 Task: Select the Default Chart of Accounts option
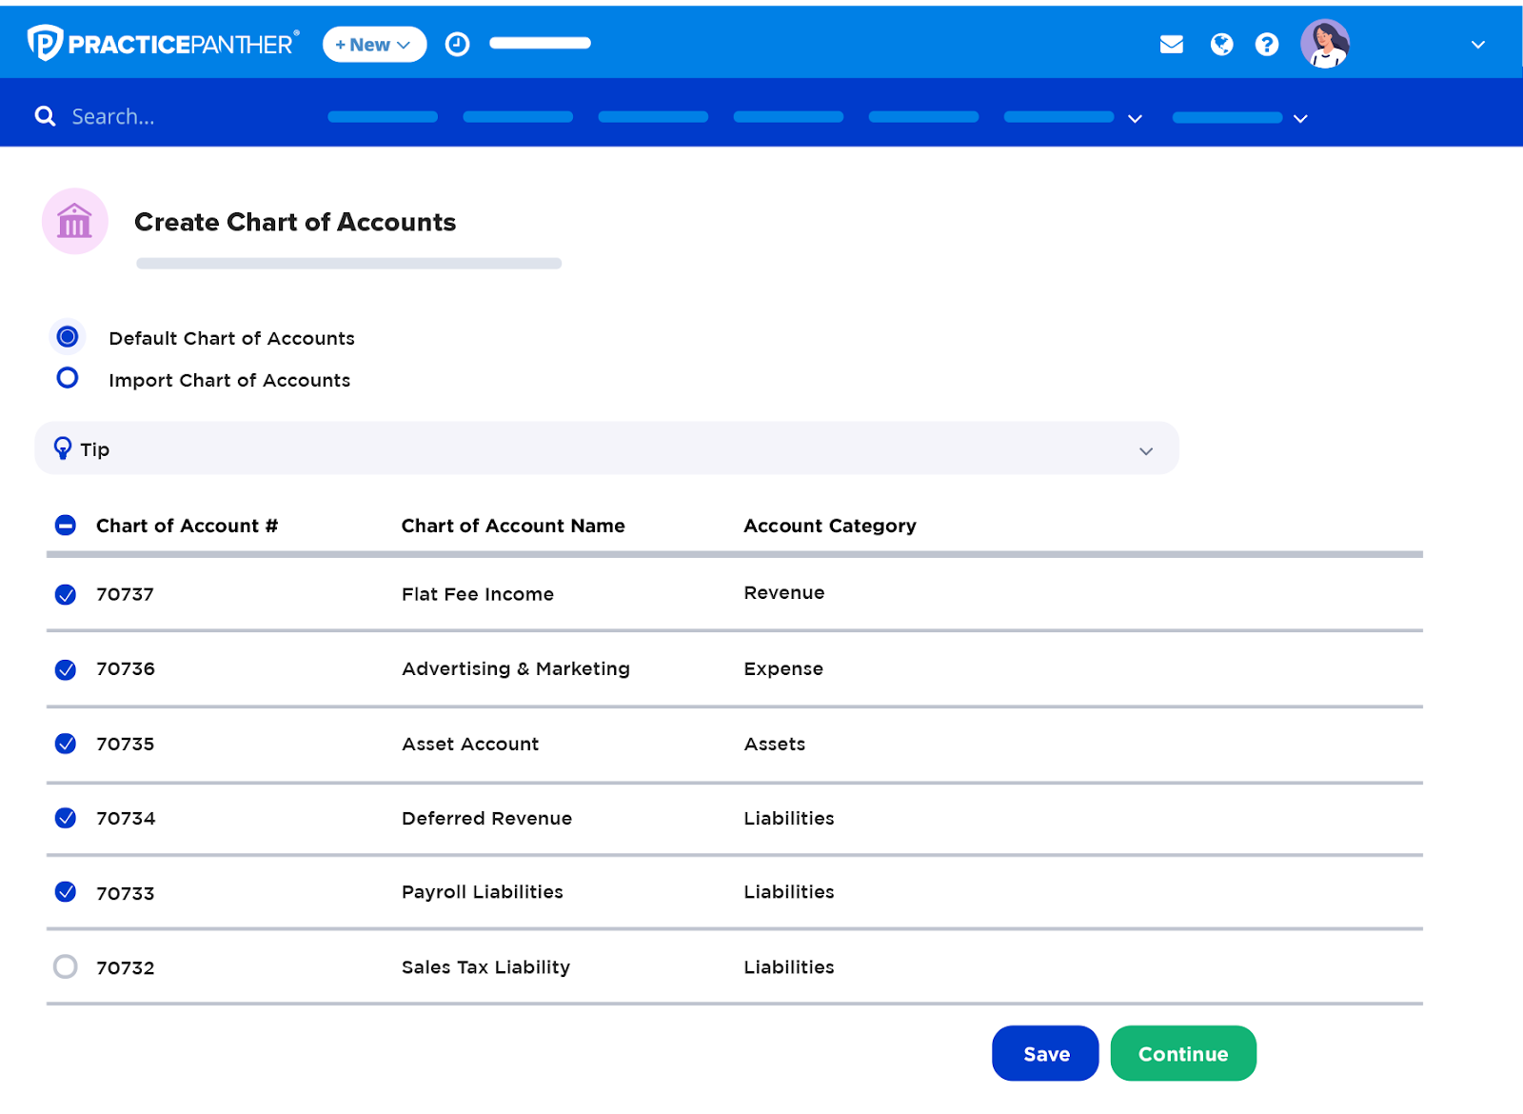click(x=68, y=337)
